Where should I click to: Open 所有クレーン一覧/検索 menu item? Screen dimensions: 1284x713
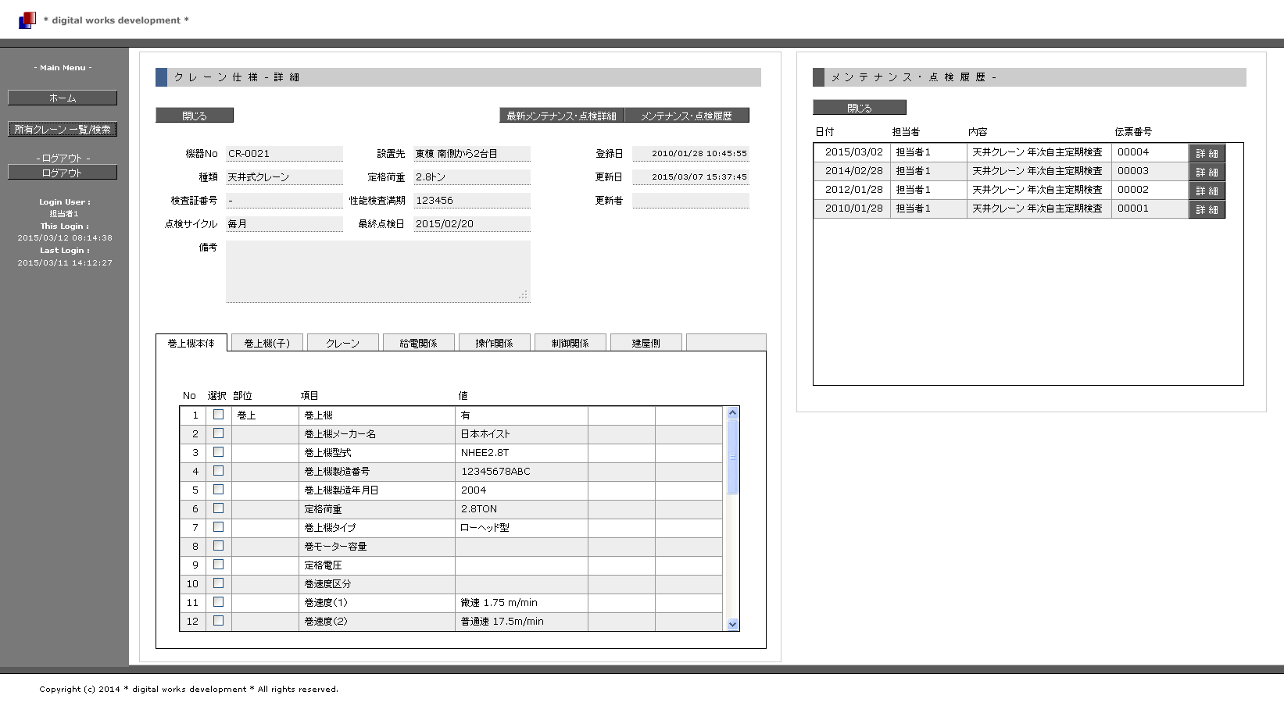63,129
